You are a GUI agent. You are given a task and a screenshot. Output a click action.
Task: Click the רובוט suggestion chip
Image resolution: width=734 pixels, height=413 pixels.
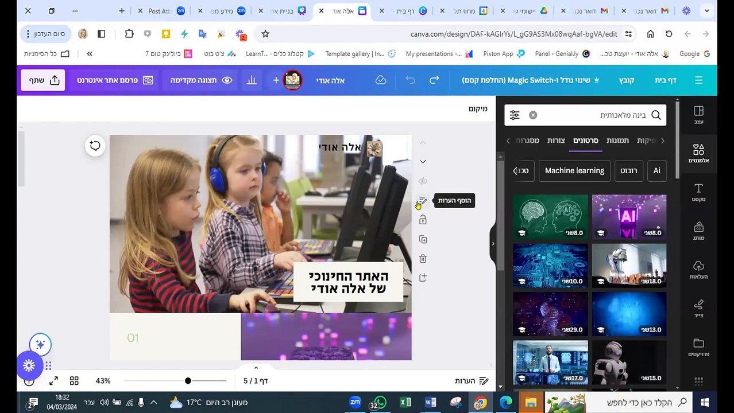(x=629, y=170)
